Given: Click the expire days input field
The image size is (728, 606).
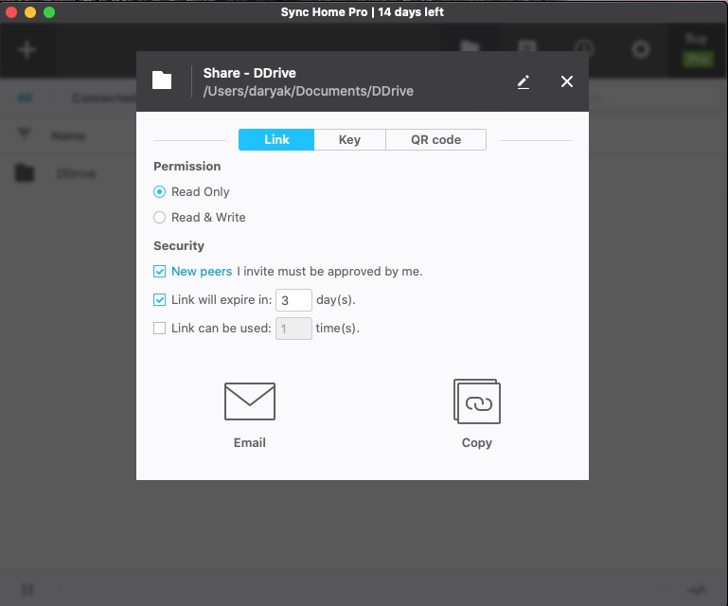Looking at the screenshot, I should pyautogui.click(x=293, y=300).
